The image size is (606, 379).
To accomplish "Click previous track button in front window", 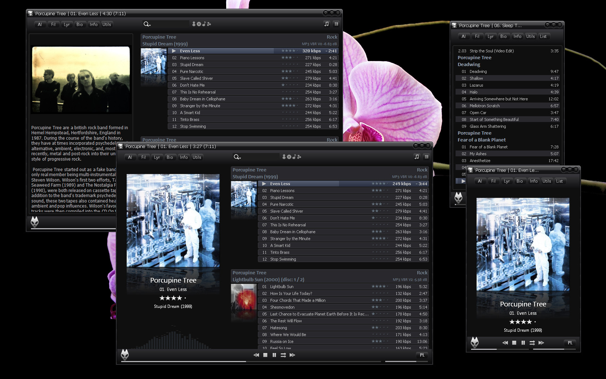I will 256,355.
